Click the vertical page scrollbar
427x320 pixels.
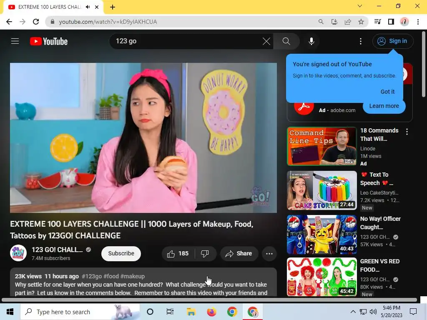424,64
